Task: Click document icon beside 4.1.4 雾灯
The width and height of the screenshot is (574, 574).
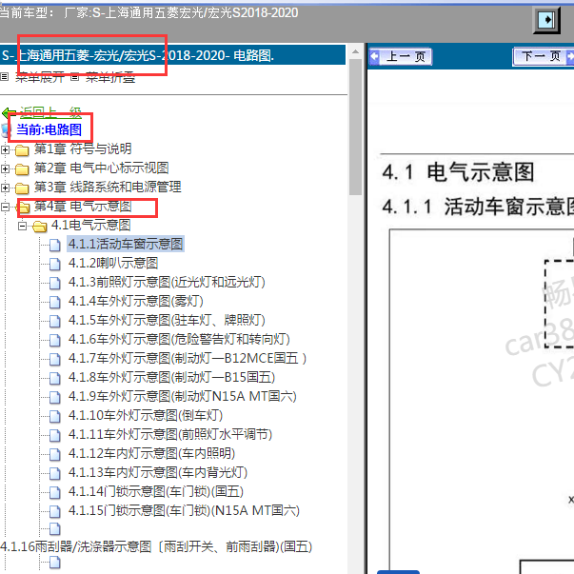Action: (x=55, y=302)
